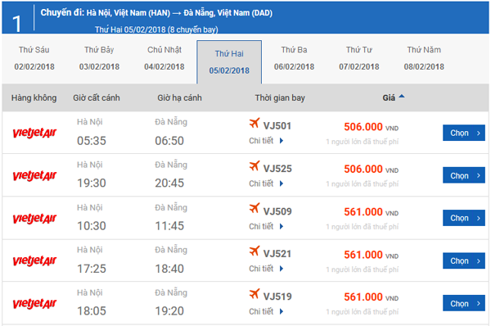Viewport: 491px width, 326px height.
Task: Click the airplane icon beside VJ521
Action: click(255, 251)
